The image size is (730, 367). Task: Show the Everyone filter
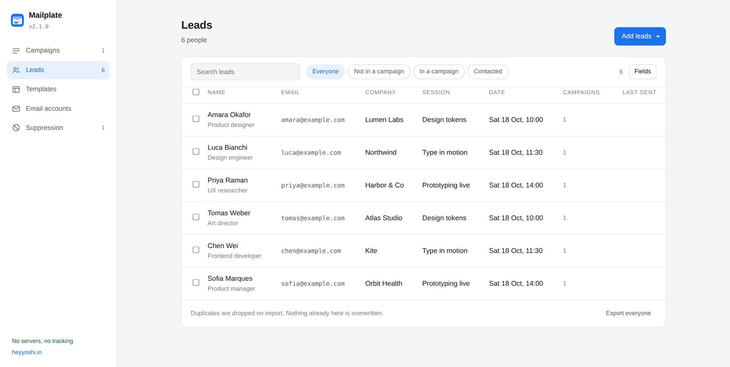pyautogui.click(x=325, y=72)
